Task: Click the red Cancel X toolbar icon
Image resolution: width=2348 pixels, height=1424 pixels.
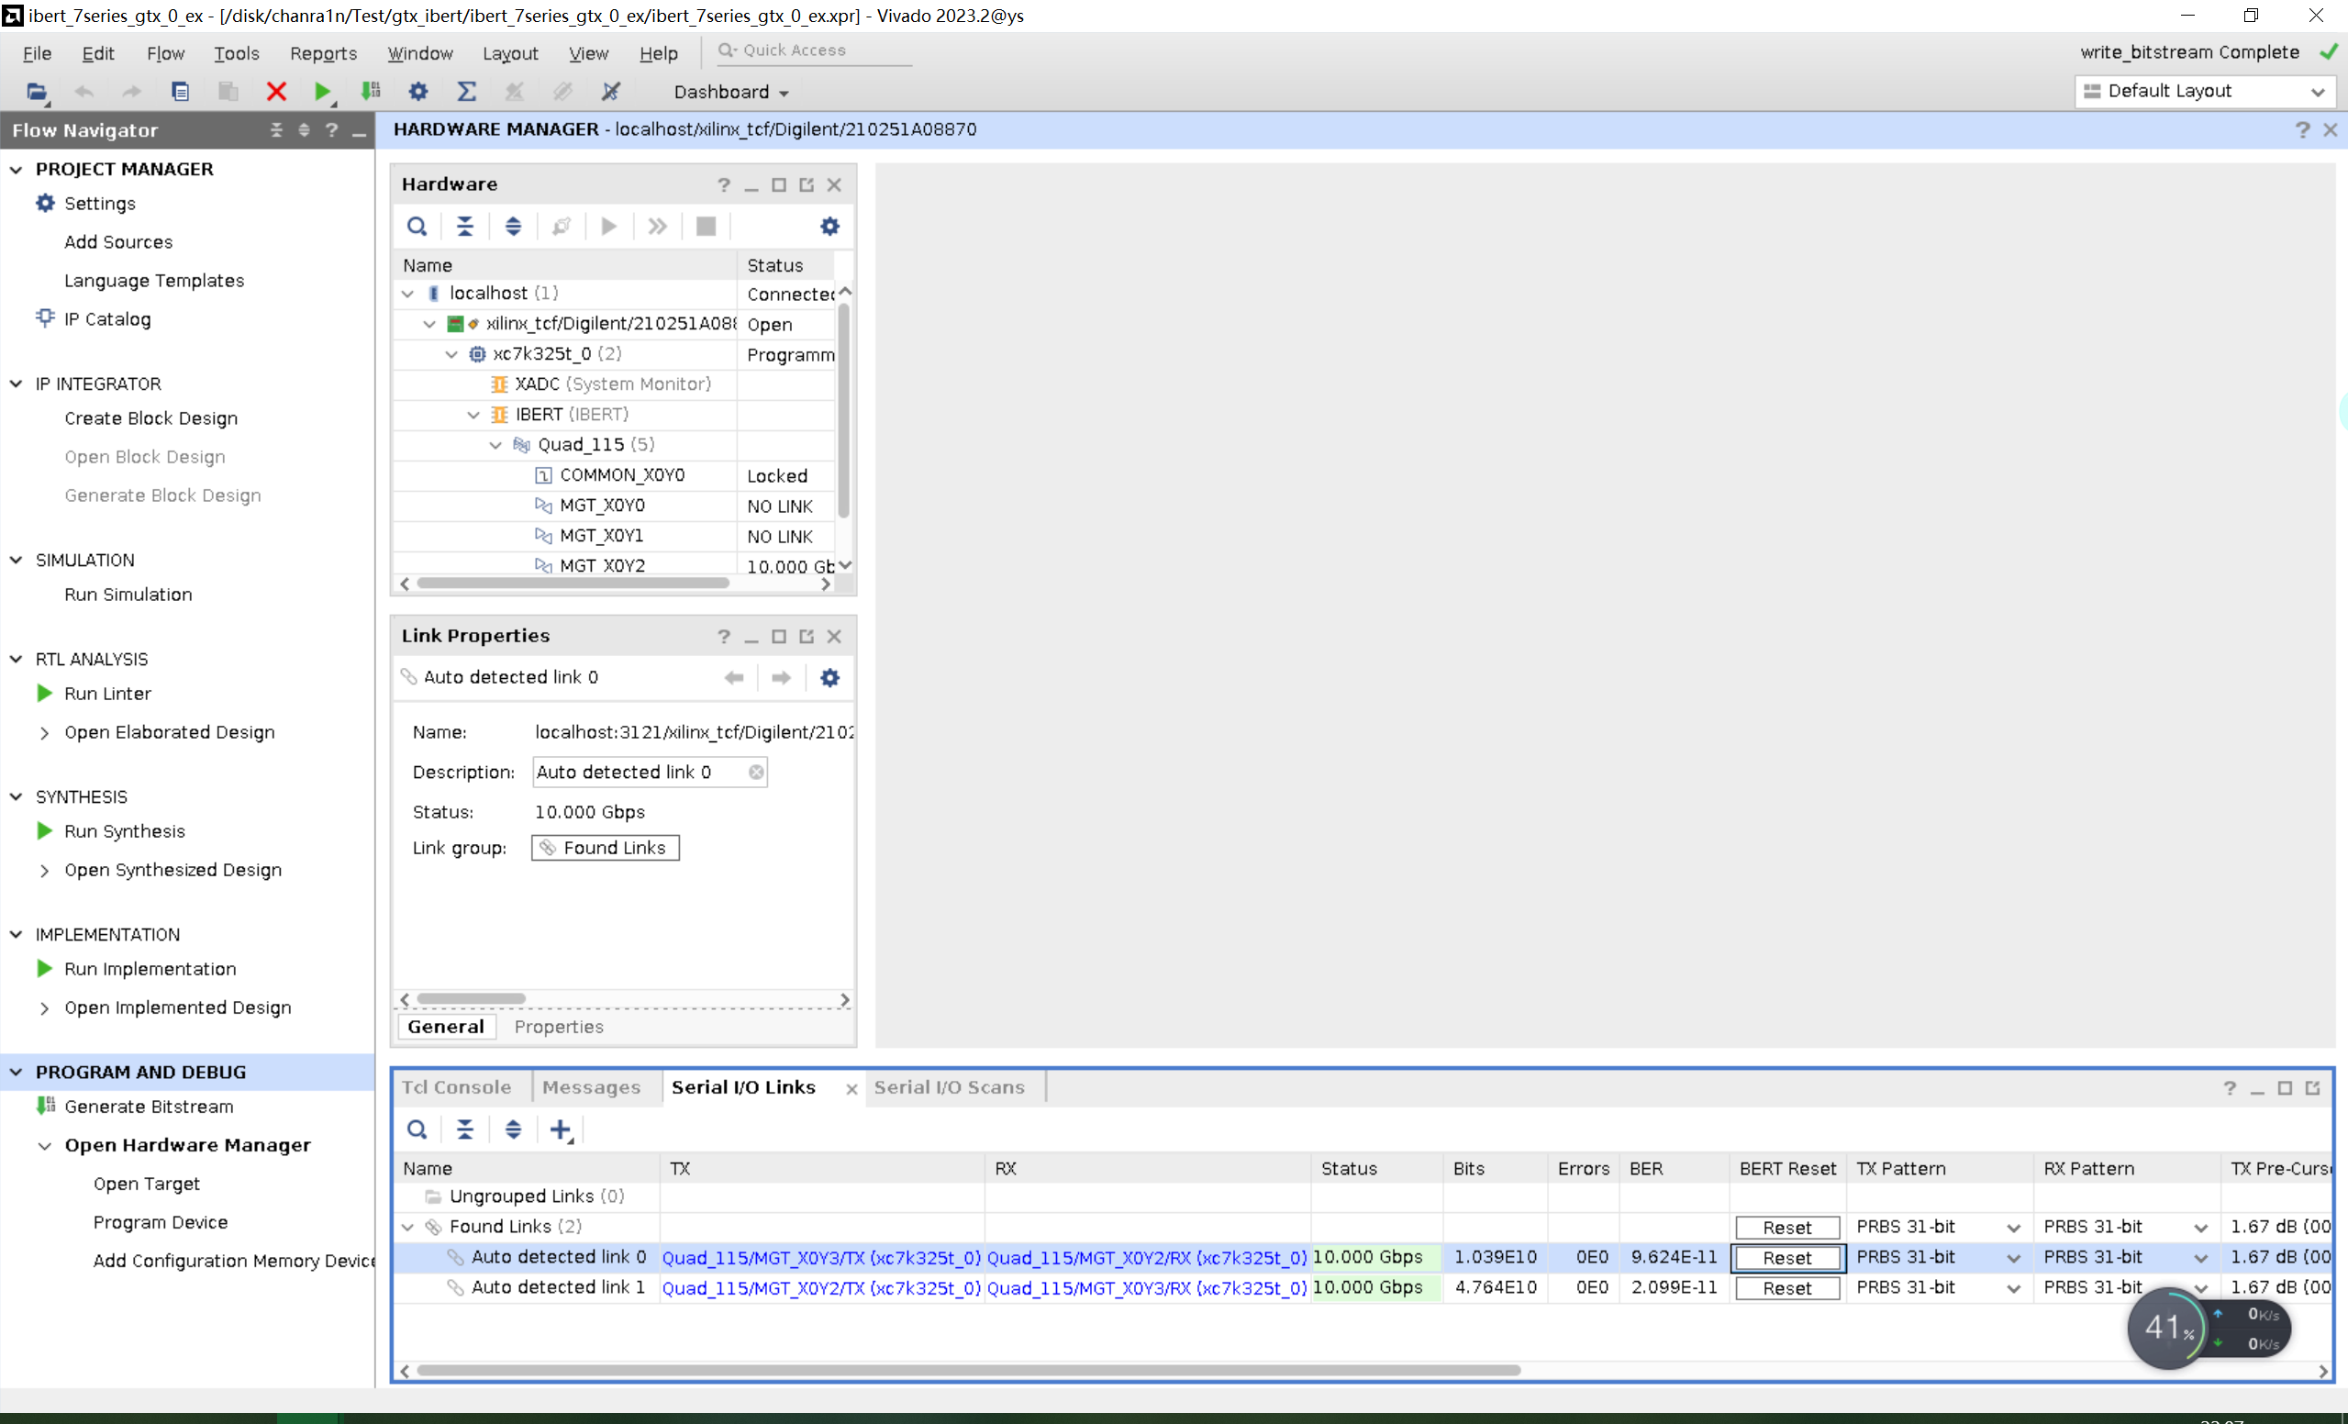Action: click(276, 92)
